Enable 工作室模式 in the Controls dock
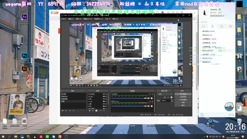The image size is (247, 139). click(x=183, y=100)
